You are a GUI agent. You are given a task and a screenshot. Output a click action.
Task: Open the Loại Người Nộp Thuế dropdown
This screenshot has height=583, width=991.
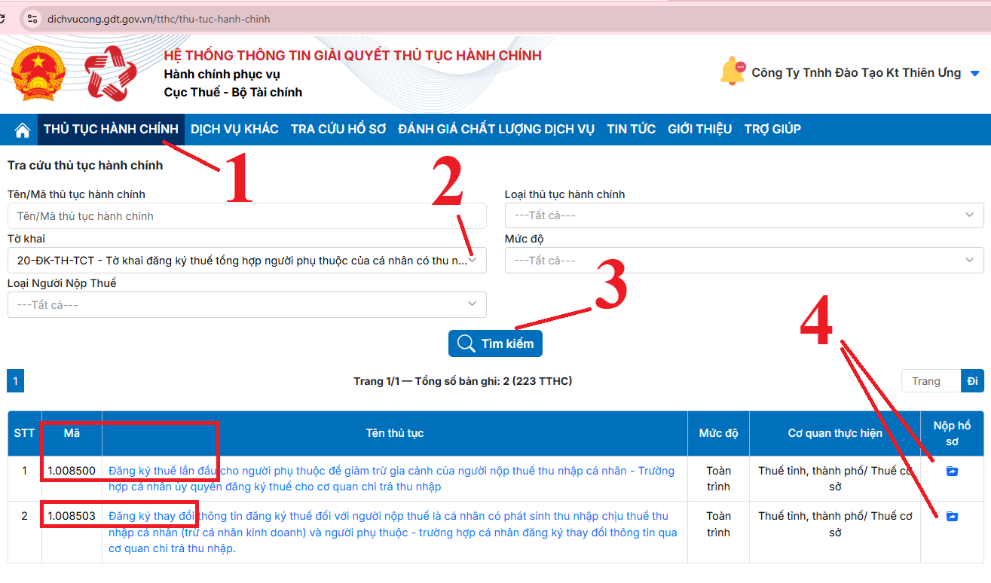pyautogui.click(x=246, y=305)
